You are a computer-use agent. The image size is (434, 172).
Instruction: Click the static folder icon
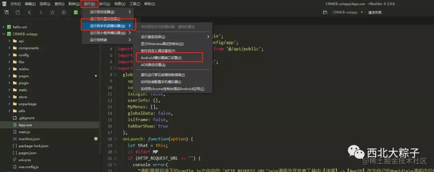tap(15, 90)
